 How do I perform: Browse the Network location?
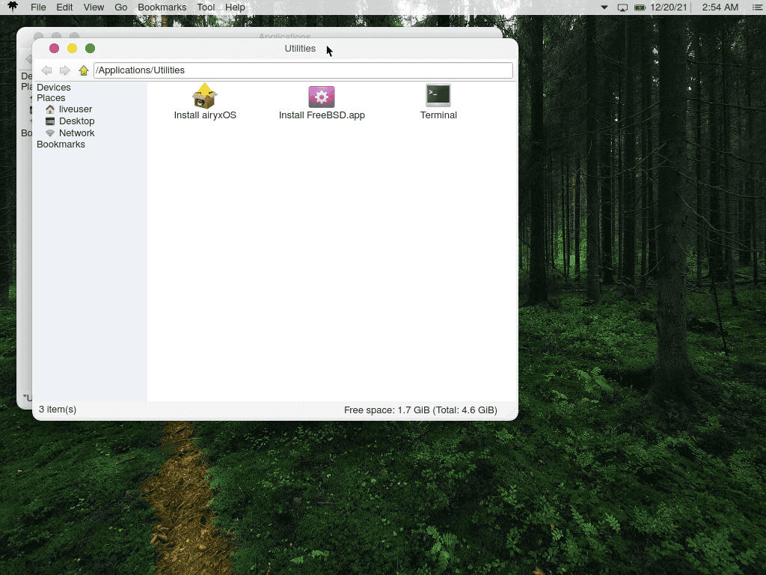(x=76, y=133)
